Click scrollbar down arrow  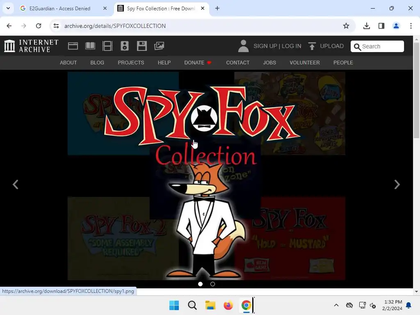[417, 292]
